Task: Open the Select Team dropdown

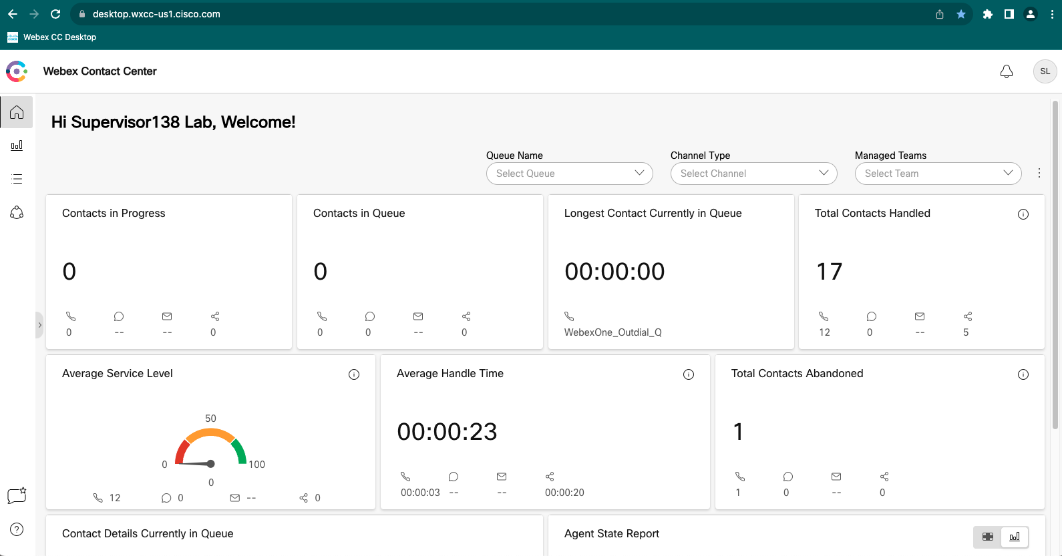Action: [x=938, y=174]
